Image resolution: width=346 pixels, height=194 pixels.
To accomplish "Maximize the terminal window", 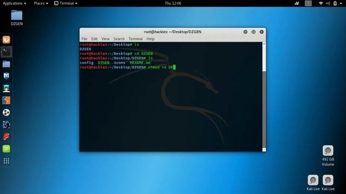I will click(254, 32).
